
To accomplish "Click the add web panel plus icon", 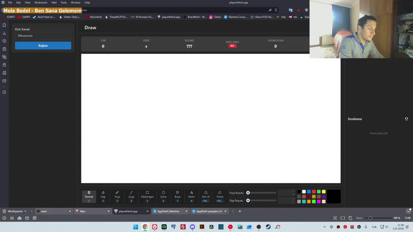I will [x=4, y=92].
